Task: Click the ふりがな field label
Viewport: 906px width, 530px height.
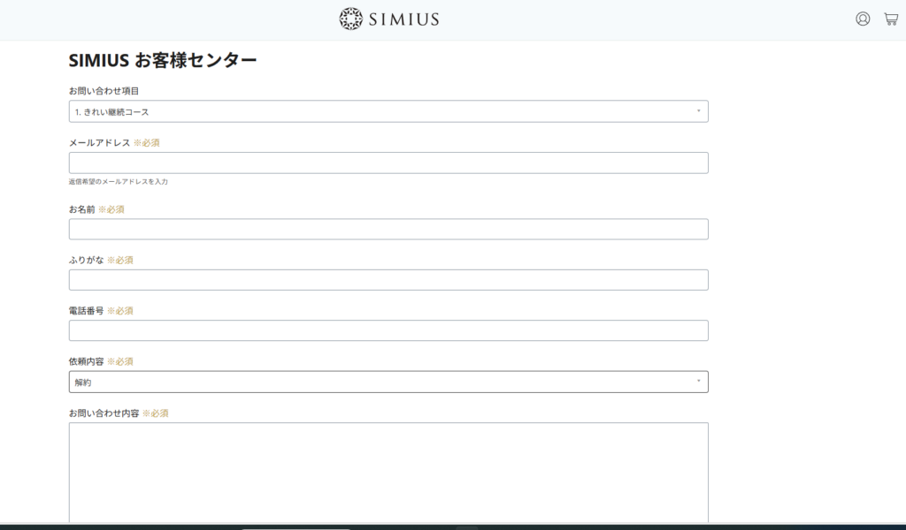Action: (x=86, y=260)
